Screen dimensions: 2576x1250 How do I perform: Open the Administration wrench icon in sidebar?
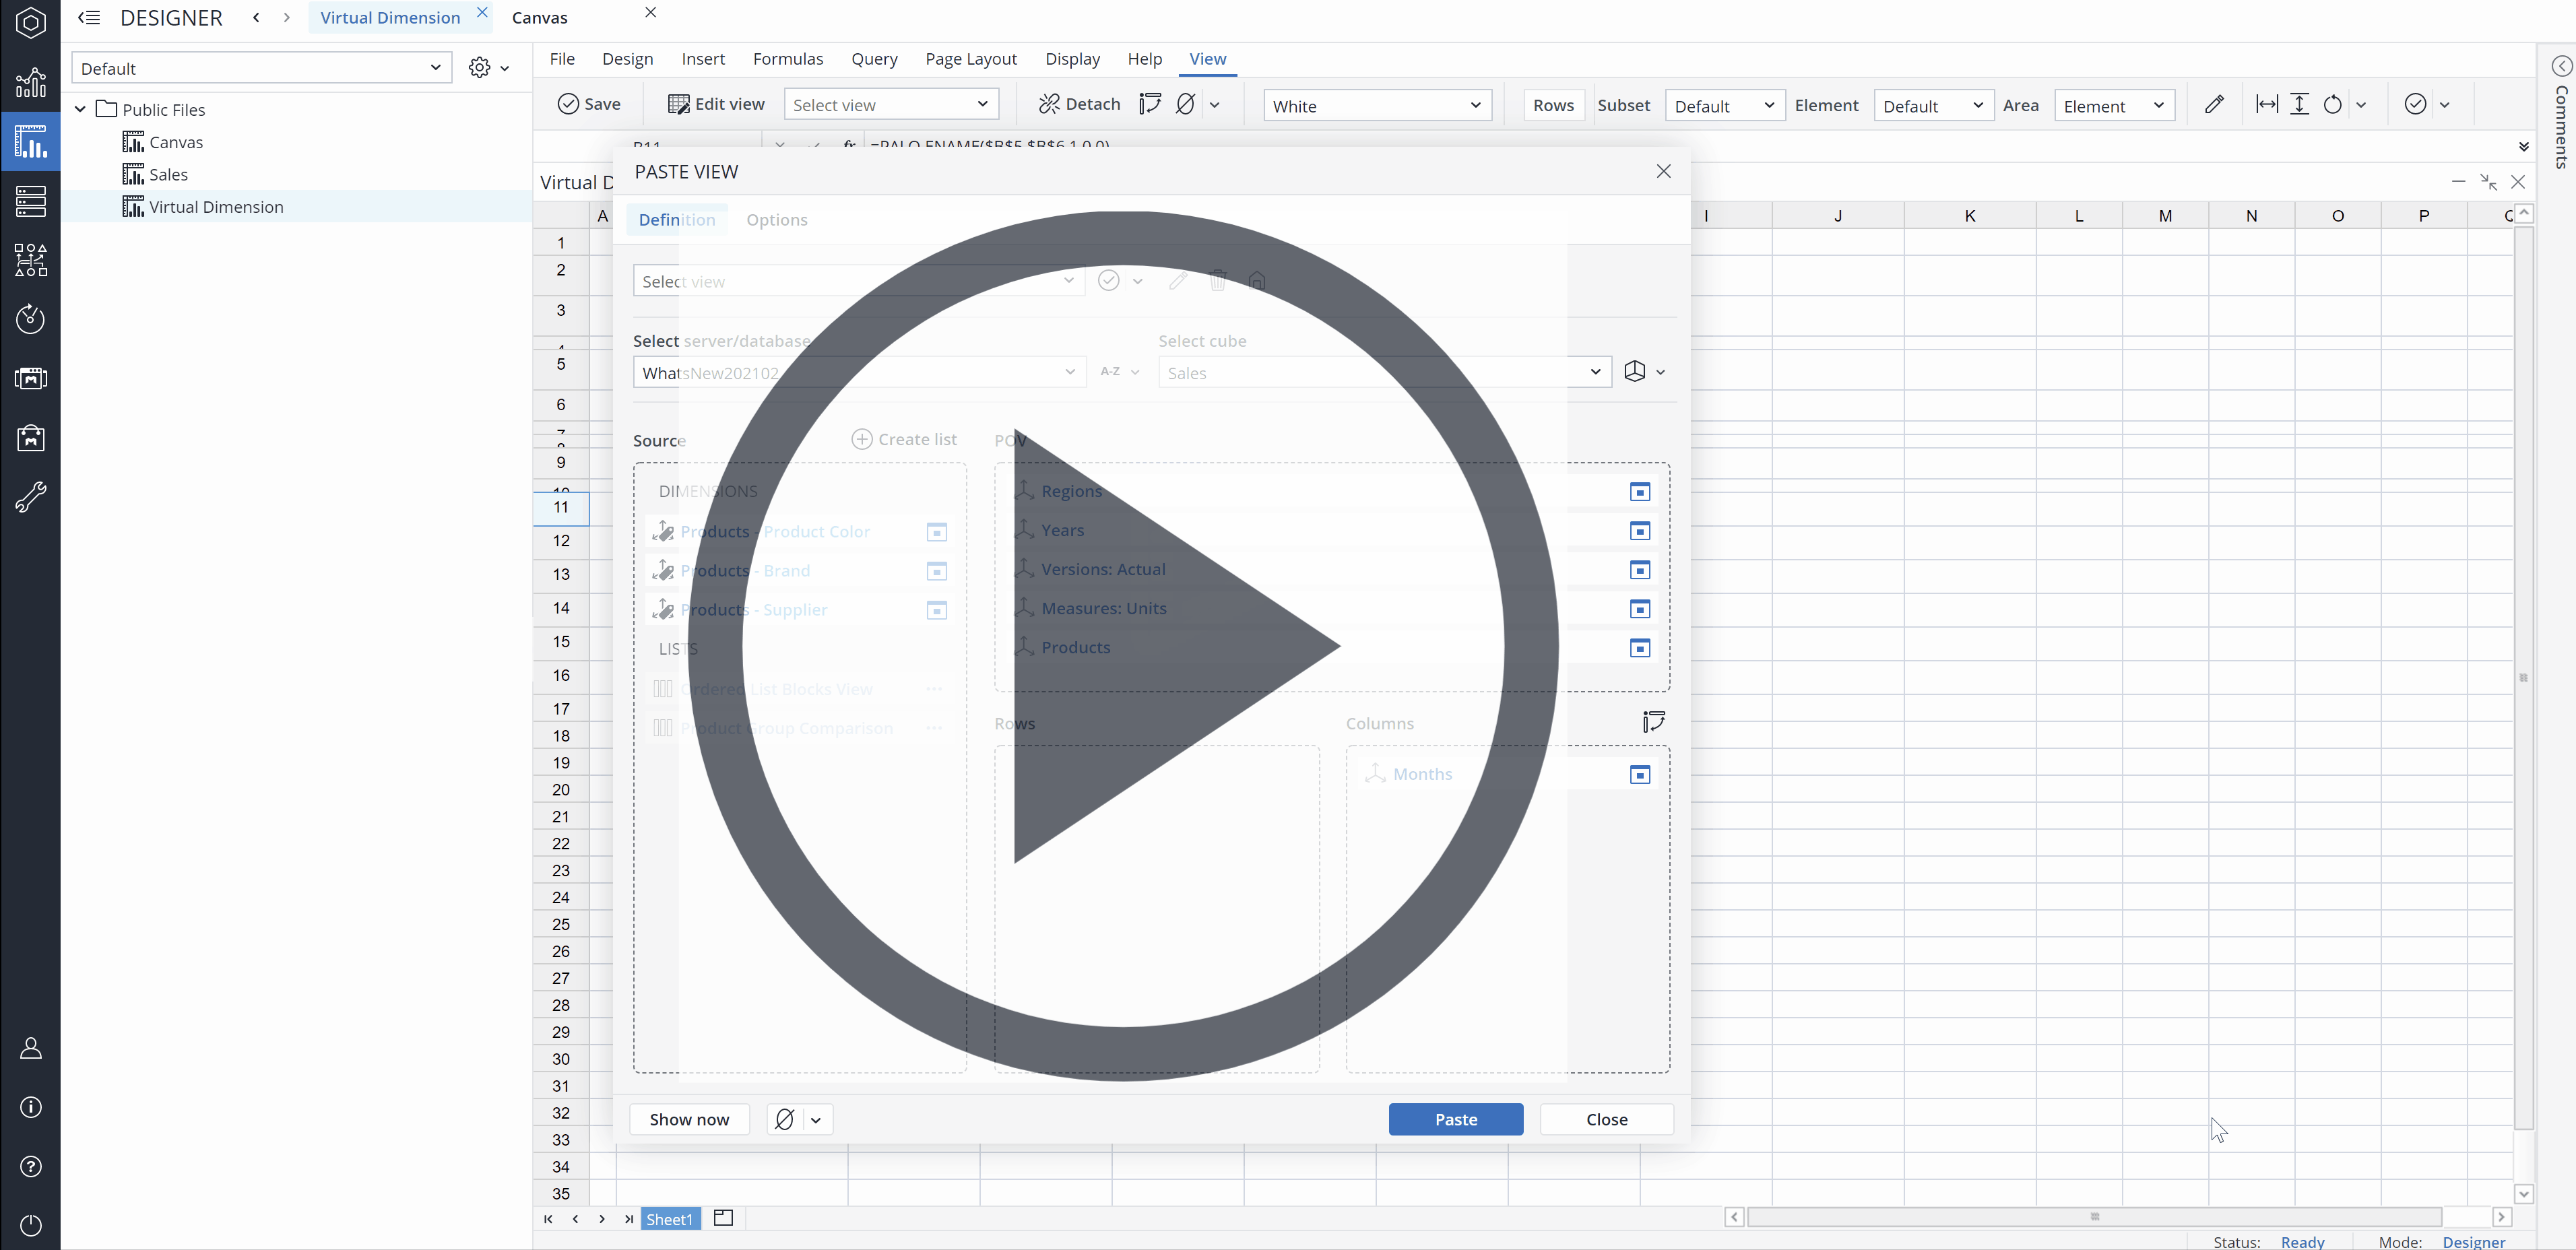click(x=30, y=497)
